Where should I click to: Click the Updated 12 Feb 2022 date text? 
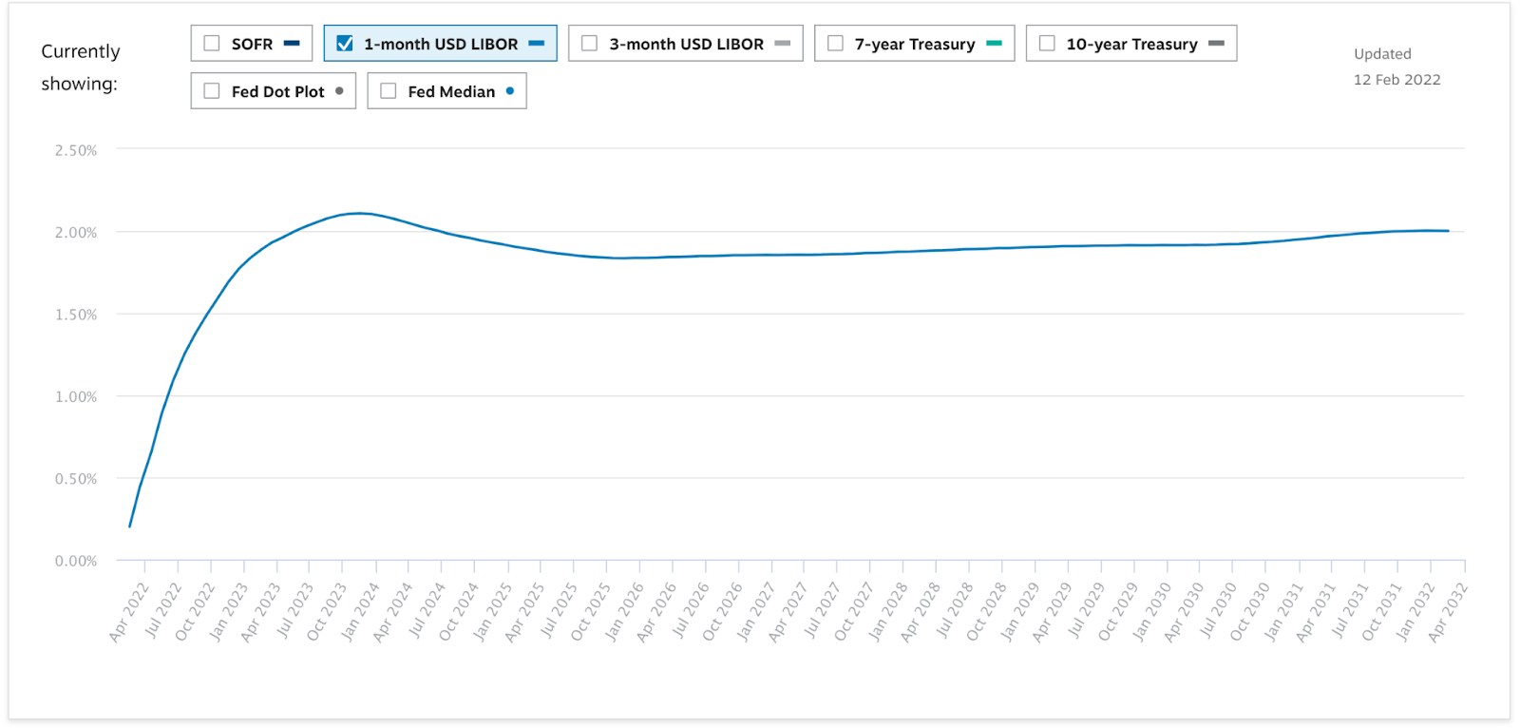1396,80
